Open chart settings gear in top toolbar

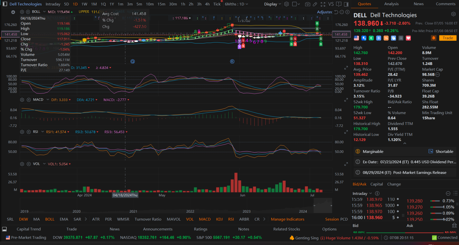click(286, 4)
